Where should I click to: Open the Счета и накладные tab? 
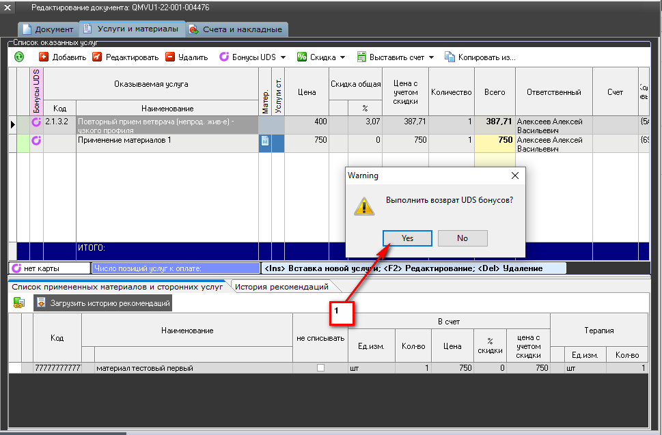[236, 29]
